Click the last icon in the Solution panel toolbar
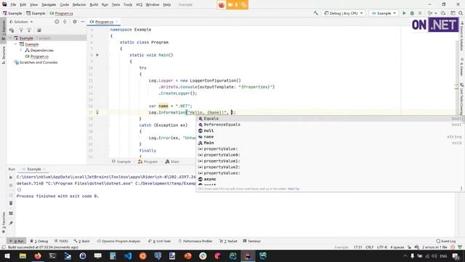This screenshot has height=262, width=465. click(x=39, y=30)
